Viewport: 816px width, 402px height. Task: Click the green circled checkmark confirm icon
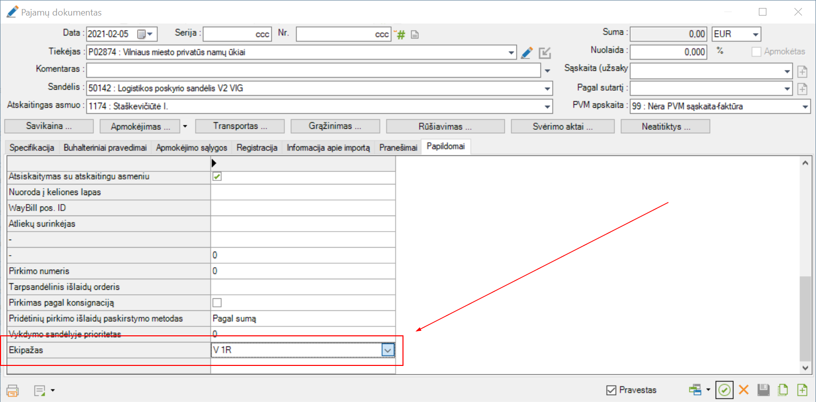(724, 390)
